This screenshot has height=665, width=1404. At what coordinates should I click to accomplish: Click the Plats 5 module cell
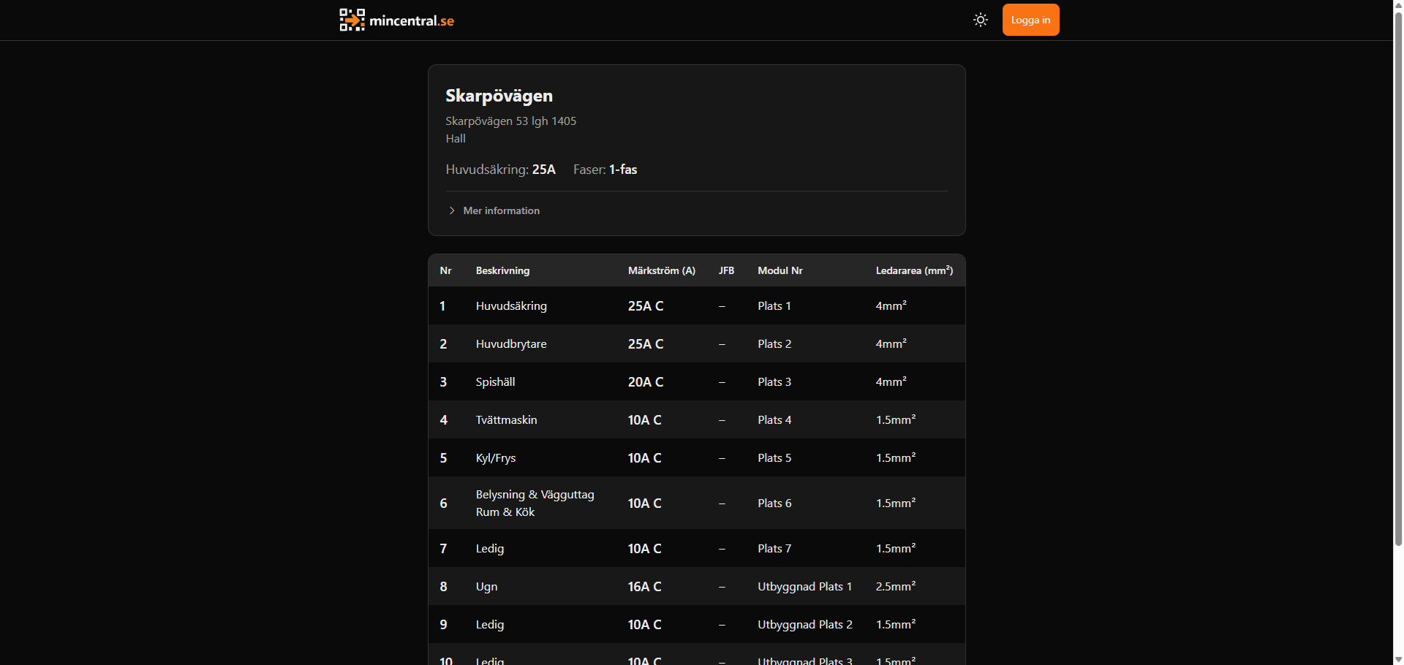tap(774, 458)
